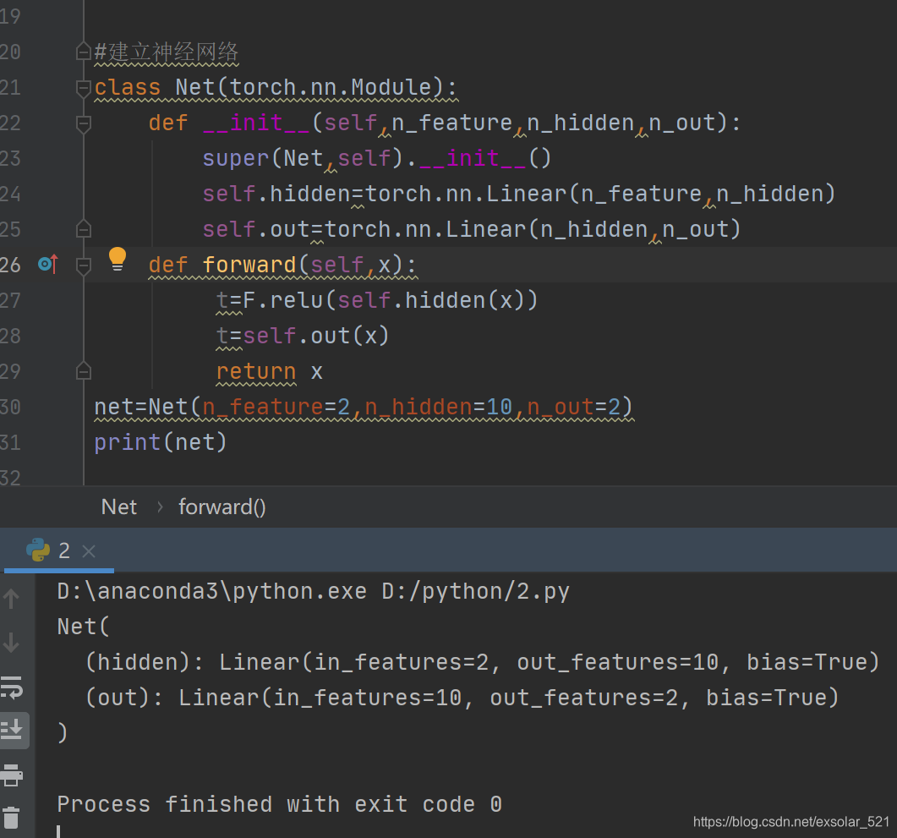Click the override gutter marker on line 26
The width and height of the screenshot is (897, 838).
48,264
